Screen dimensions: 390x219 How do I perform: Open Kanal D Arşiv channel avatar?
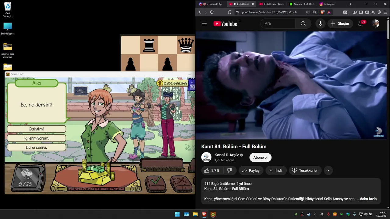point(206,157)
